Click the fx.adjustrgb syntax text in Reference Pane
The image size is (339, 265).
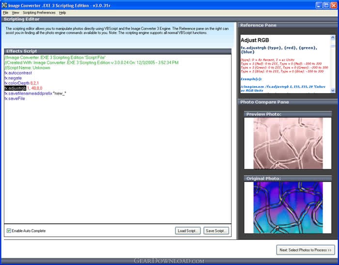pyautogui.click(x=279, y=50)
